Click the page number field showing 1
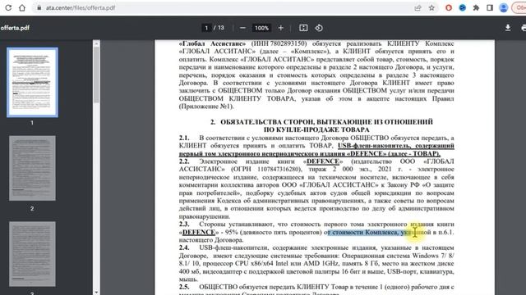This screenshot has width=526, height=295. [x=206, y=28]
